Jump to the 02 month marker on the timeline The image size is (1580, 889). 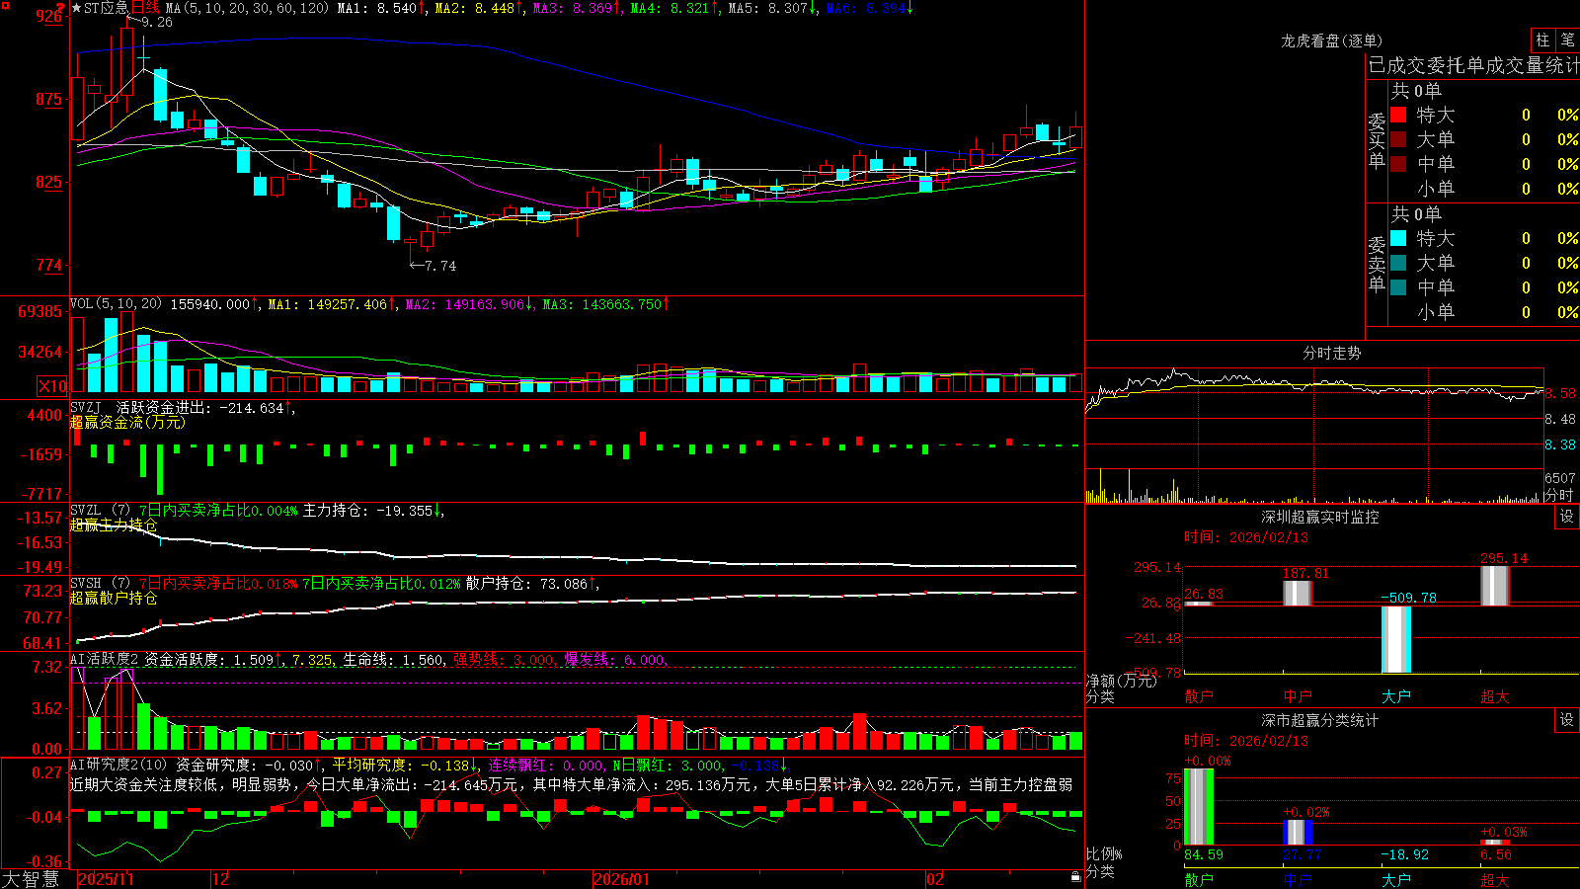tap(935, 879)
